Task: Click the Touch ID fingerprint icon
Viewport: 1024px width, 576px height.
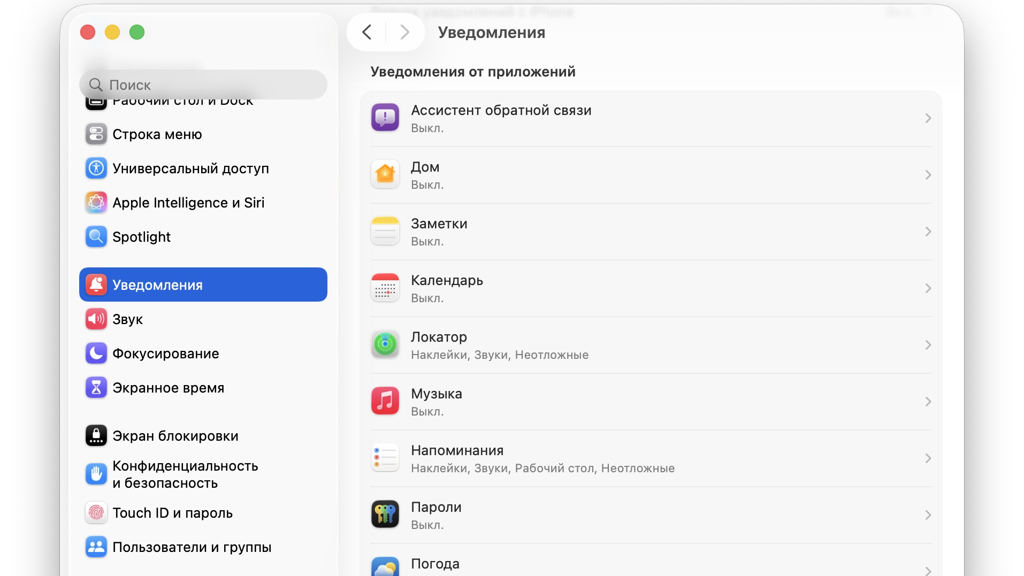Action: [x=96, y=513]
